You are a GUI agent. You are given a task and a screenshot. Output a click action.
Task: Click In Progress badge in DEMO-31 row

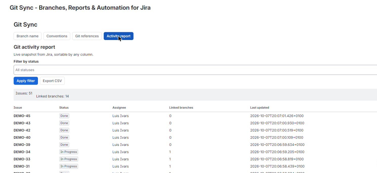pos(69,166)
